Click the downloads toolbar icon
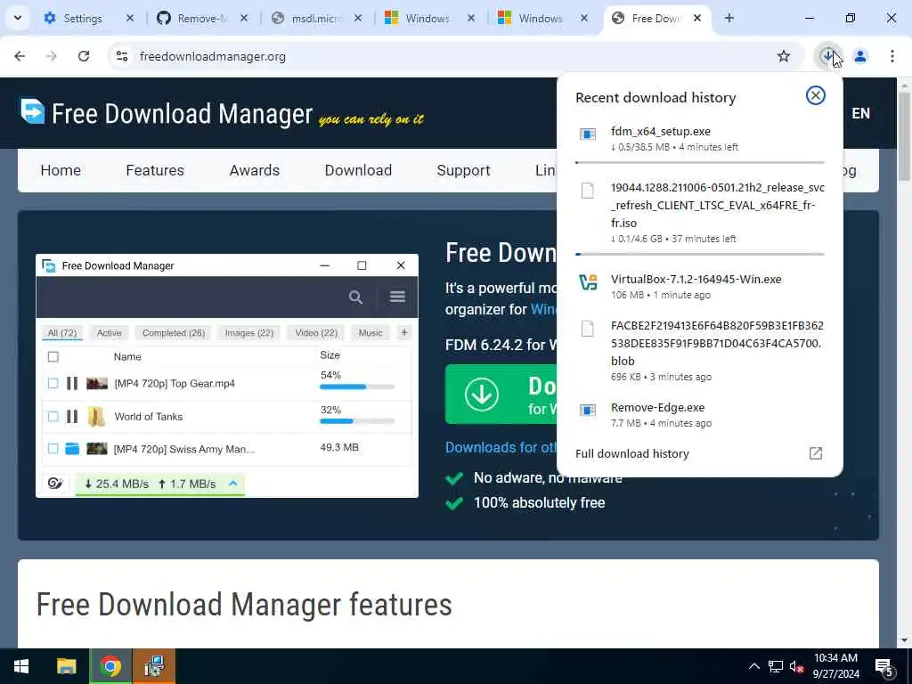Viewport: 912px width, 684px height. [827, 56]
